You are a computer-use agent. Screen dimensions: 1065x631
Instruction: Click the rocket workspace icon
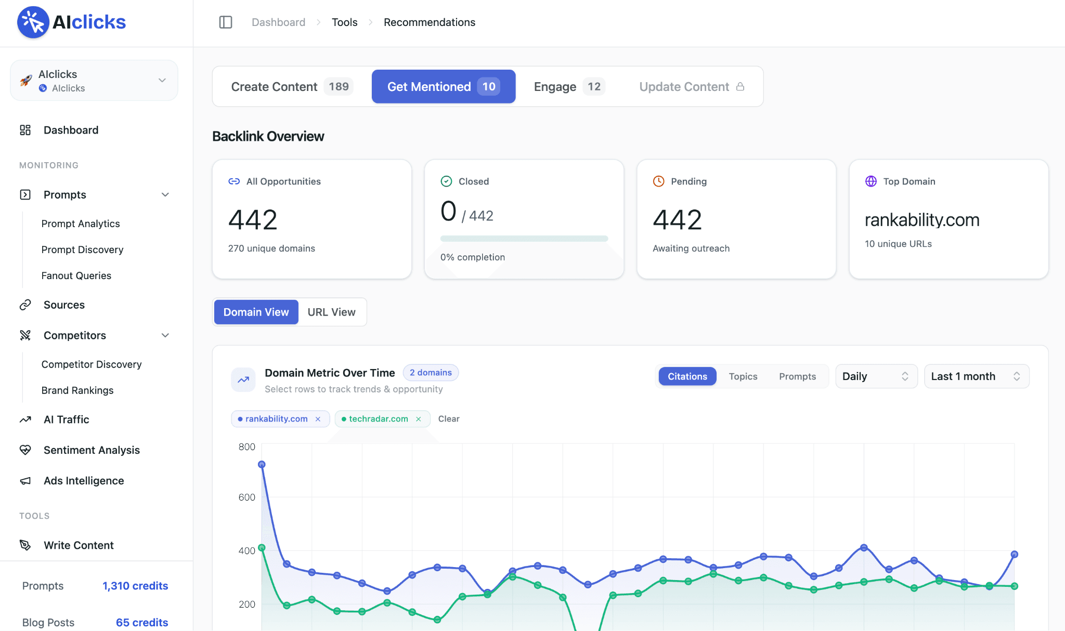pos(26,81)
